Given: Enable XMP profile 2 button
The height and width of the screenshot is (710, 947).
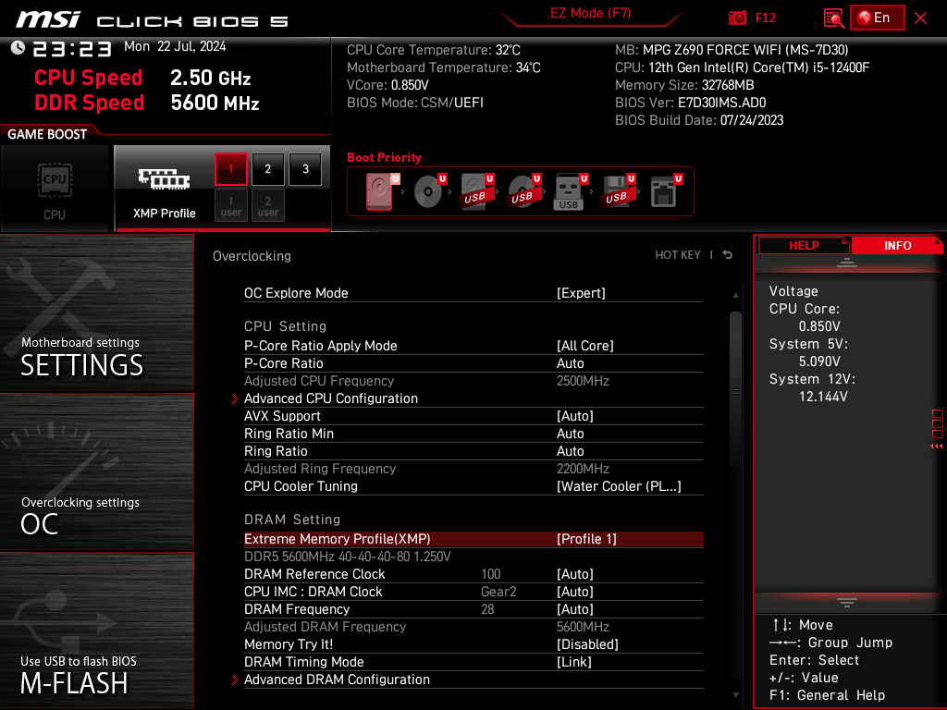Looking at the screenshot, I should point(267,169).
